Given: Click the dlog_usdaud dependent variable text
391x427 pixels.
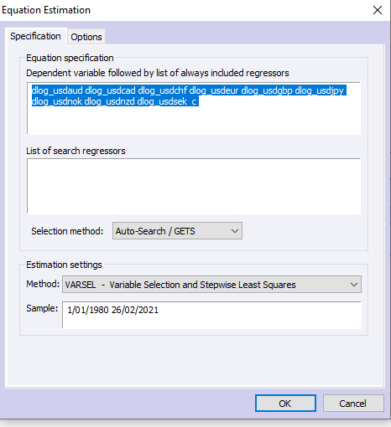Looking at the screenshot, I should coord(57,90).
